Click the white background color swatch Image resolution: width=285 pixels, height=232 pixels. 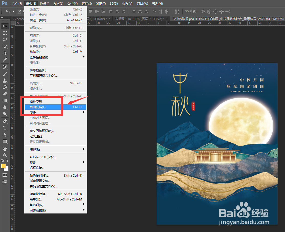[x=7, y=169]
